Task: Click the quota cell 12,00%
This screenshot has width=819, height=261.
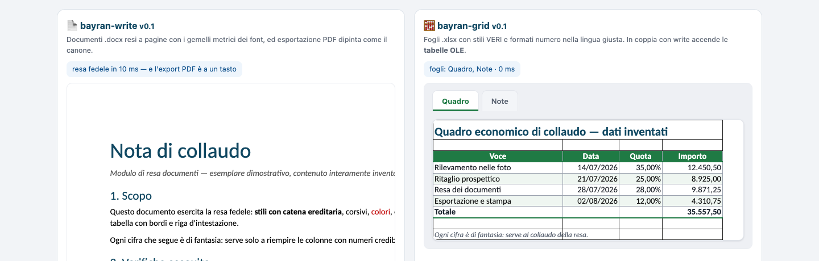Action: [640, 201]
